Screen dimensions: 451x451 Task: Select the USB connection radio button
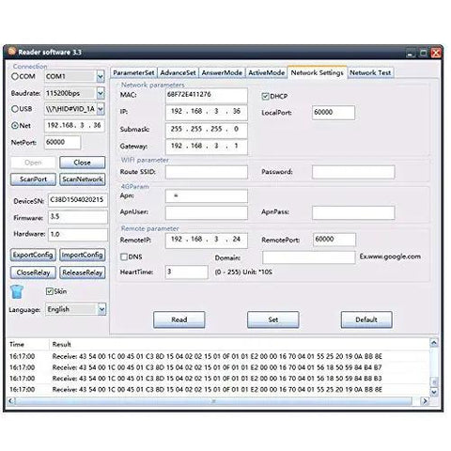pos(15,109)
